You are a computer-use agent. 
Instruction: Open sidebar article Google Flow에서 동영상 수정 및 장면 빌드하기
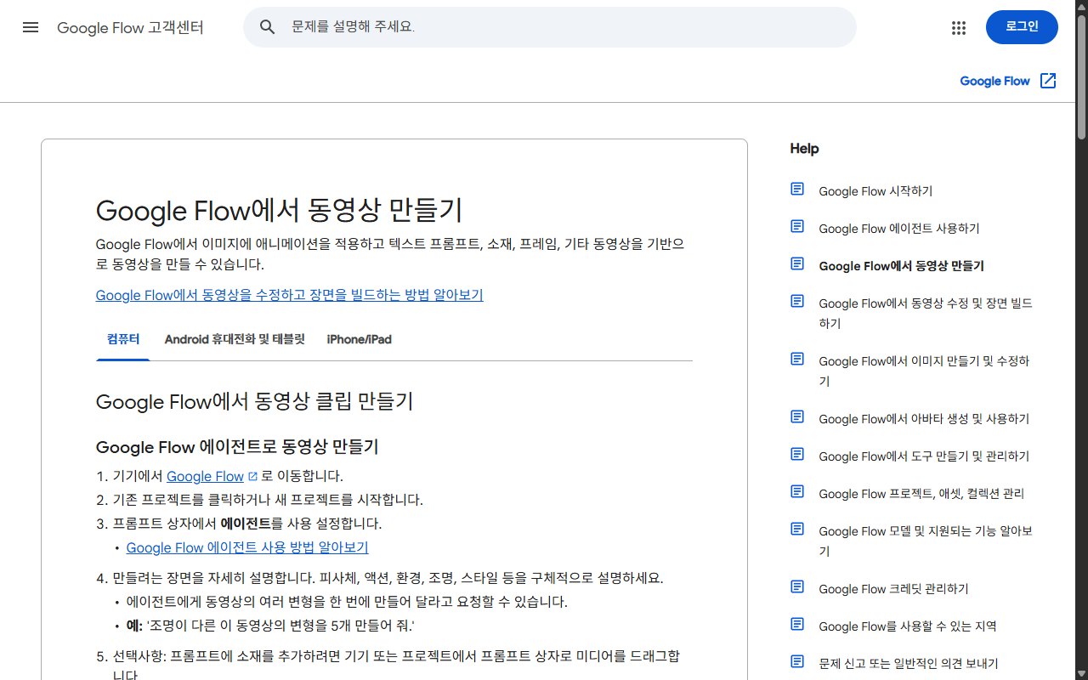pos(926,313)
